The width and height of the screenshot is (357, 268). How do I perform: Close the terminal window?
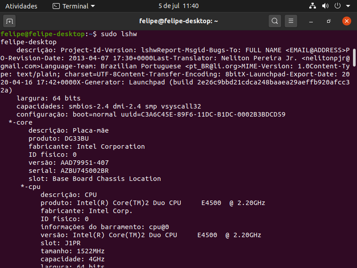coord(347,21)
